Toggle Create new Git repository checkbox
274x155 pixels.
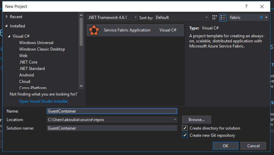click(x=185, y=135)
